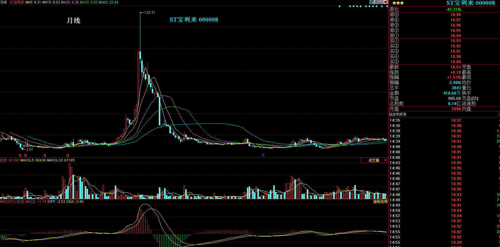Click the three gold stars rating
This screenshot has width=500, height=247.
398,3
